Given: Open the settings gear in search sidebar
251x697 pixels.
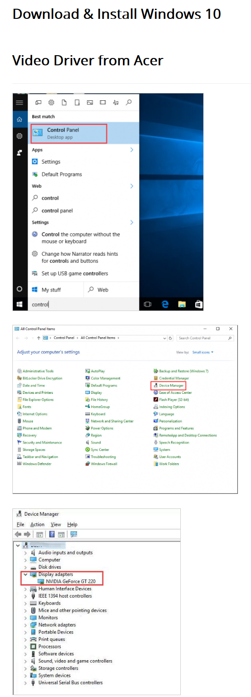Looking at the screenshot, I should click(20, 136).
